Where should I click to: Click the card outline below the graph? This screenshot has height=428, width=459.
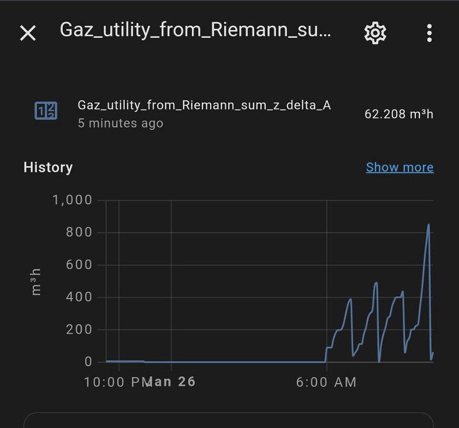click(x=228, y=420)
